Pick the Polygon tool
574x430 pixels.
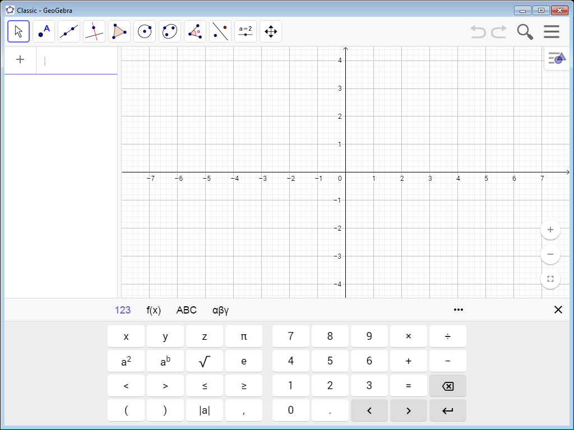tap(119, 31)
